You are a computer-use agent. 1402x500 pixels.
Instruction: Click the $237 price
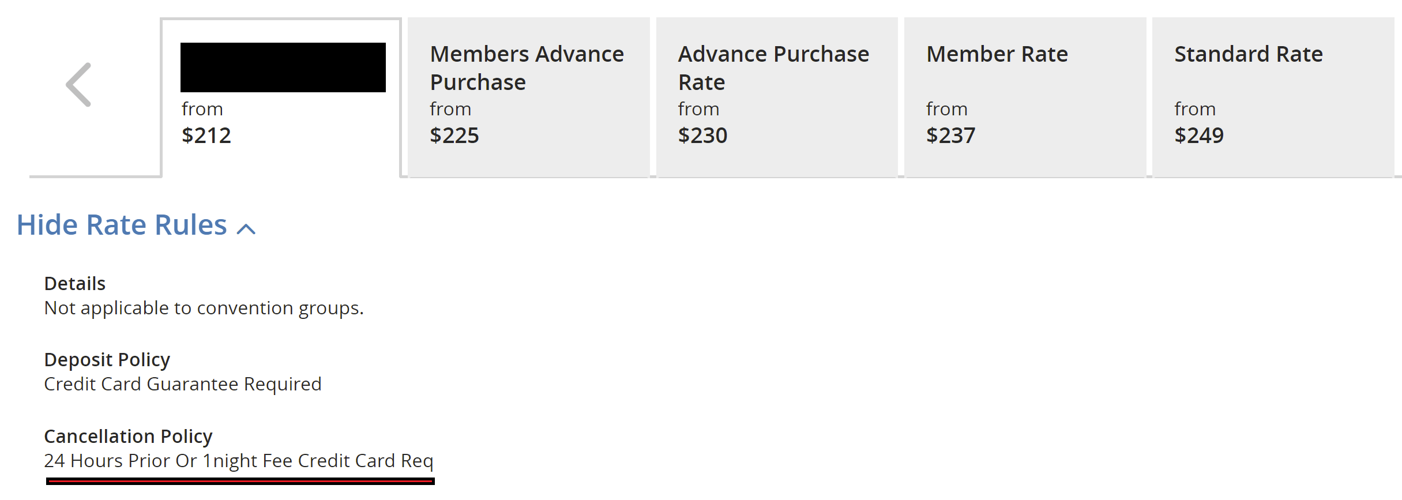click(950, 136)
